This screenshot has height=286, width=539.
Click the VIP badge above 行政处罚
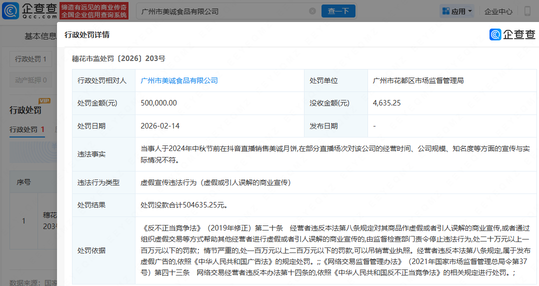coord(44,100)
